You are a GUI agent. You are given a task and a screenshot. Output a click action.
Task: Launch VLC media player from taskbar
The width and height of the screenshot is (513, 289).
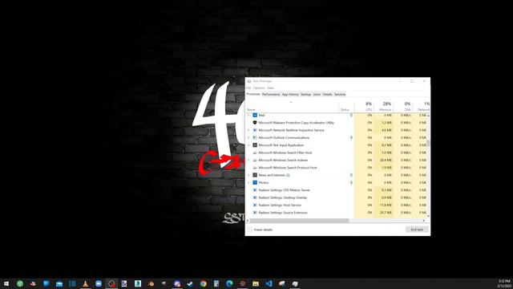pyautogui.click(x=86, y=283)
